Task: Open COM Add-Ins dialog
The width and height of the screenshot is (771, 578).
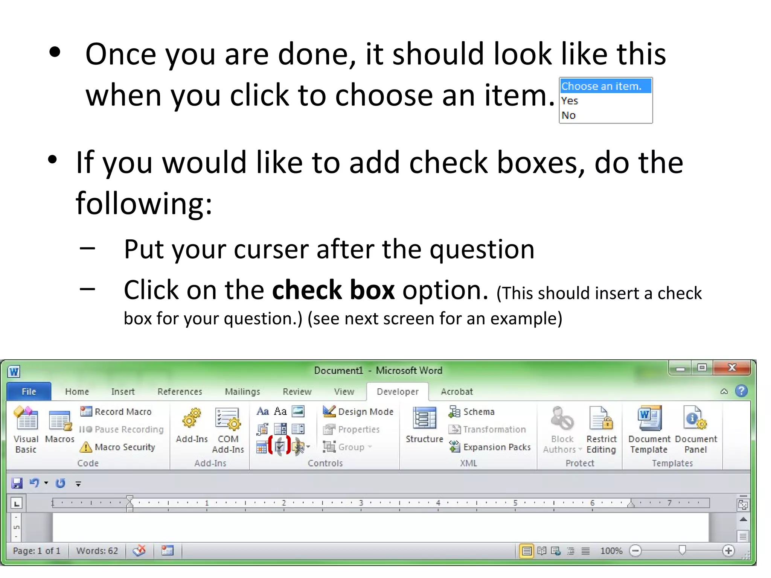Action: tap(228, 429)
